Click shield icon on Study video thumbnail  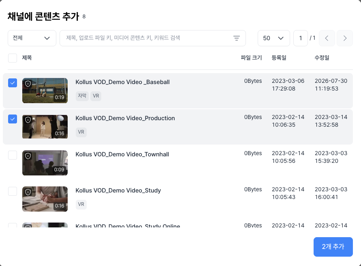[28, 192]
